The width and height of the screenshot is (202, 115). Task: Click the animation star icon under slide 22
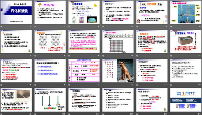[103, 114]
